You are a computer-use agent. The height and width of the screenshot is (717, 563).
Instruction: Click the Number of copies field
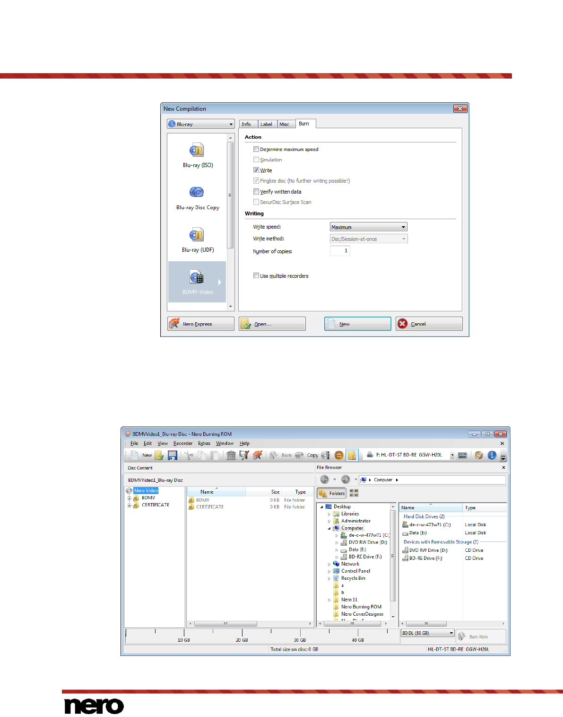coord(340,251)
